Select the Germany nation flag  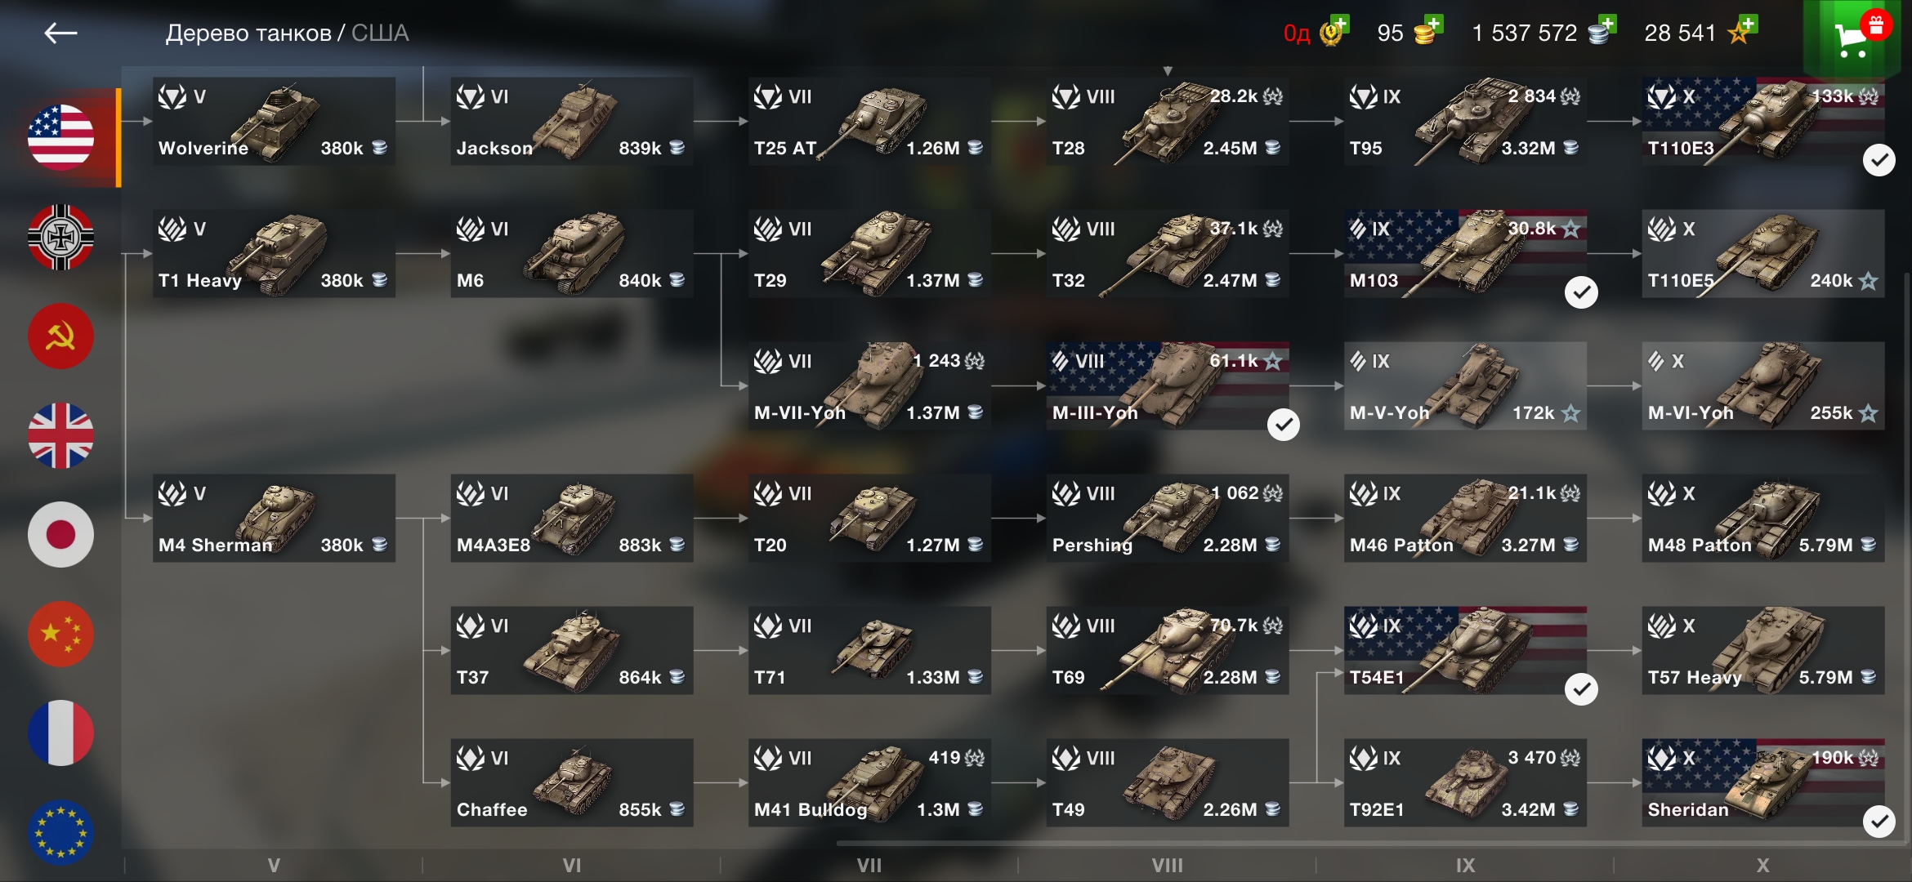60,237
